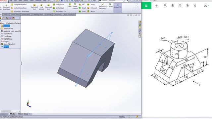Select the Part1 root tree node
Image resolution: width=212 pixels, height=119 pixels.
point(11,23)
